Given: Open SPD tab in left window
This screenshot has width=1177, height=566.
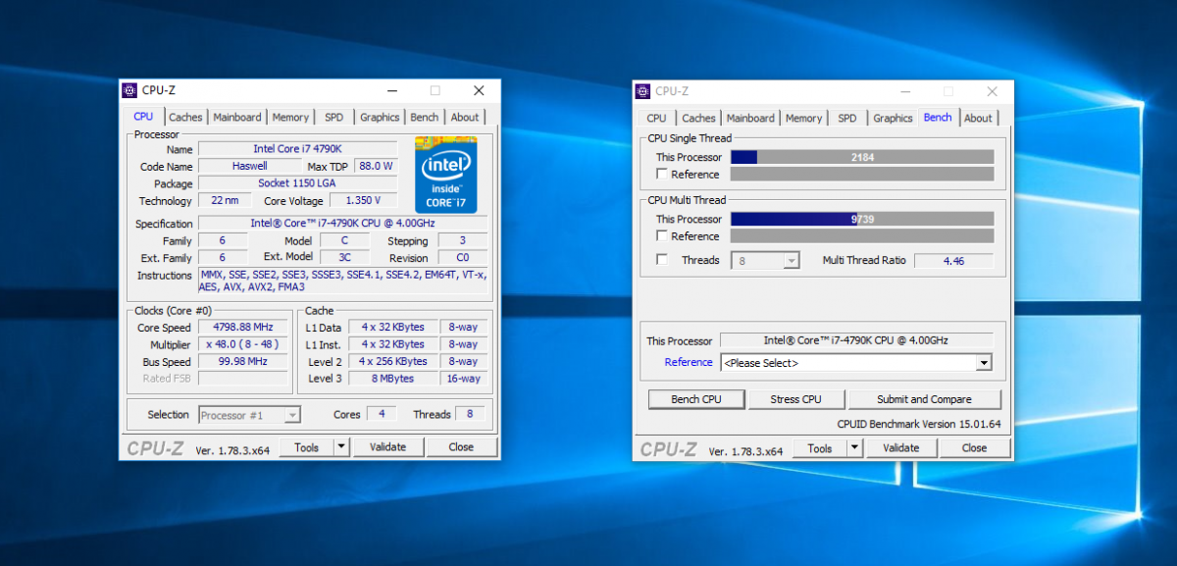Looking at the screenshot, I should point(334,118).
